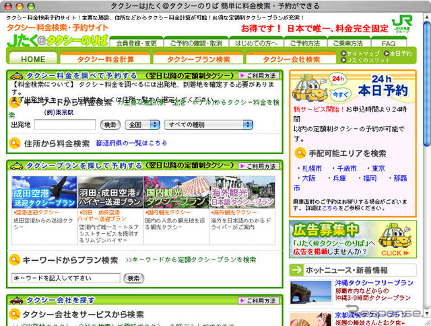Click ご利用方法 button in タクシー会社を探す header
The width and height of the screenshot is (431, 326).
pos(259,300)
